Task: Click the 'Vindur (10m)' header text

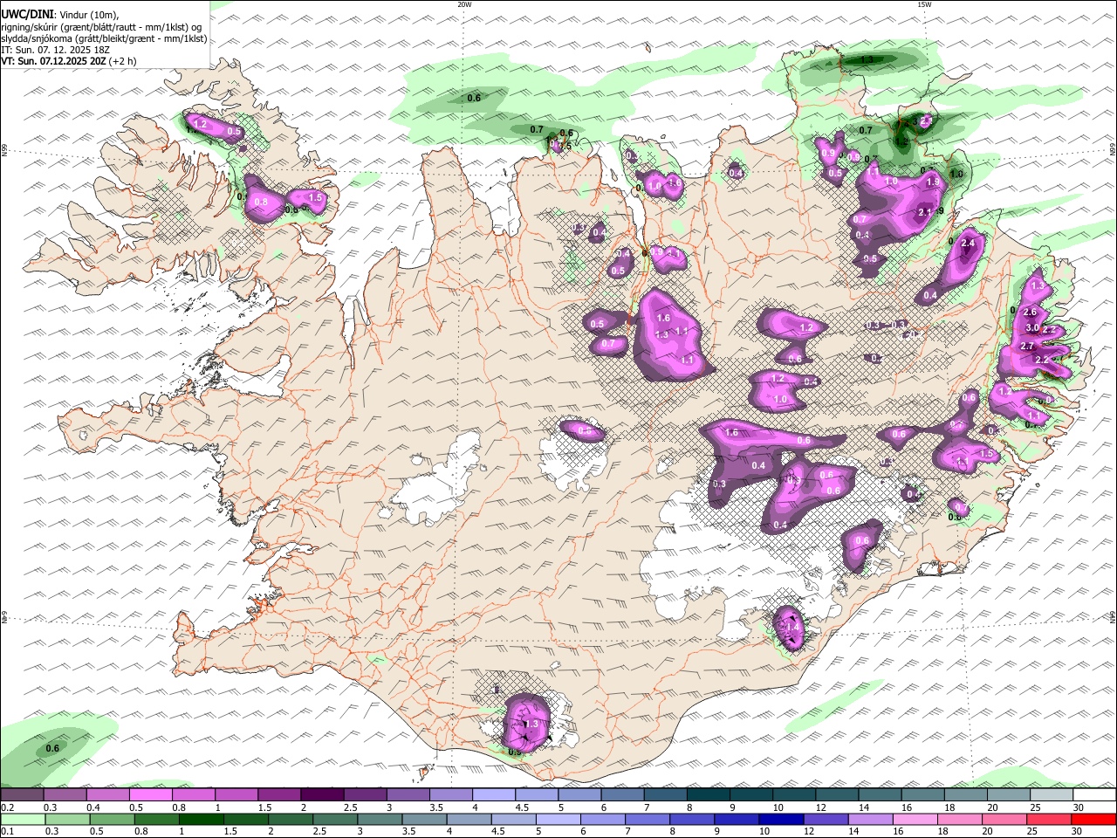Action: click(87, 14)
